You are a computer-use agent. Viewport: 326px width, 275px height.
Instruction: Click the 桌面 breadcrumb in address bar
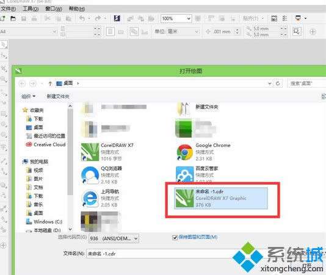tap(68, 84)
